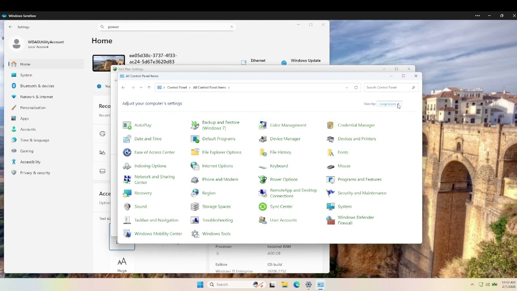Viewport: 517px width, 291px height.
Task: Go back in the Settings window
Action: [x=11, y=27]
